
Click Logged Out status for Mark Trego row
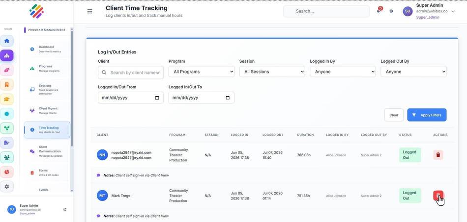tap(410, 196)
